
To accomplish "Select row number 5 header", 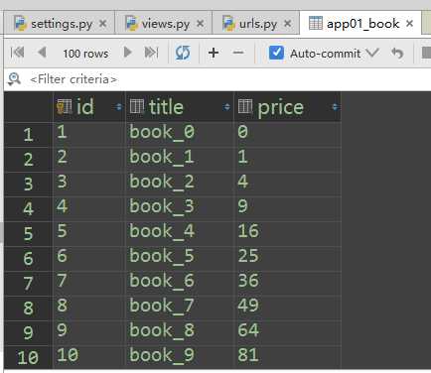I will [x=28, y=234].
